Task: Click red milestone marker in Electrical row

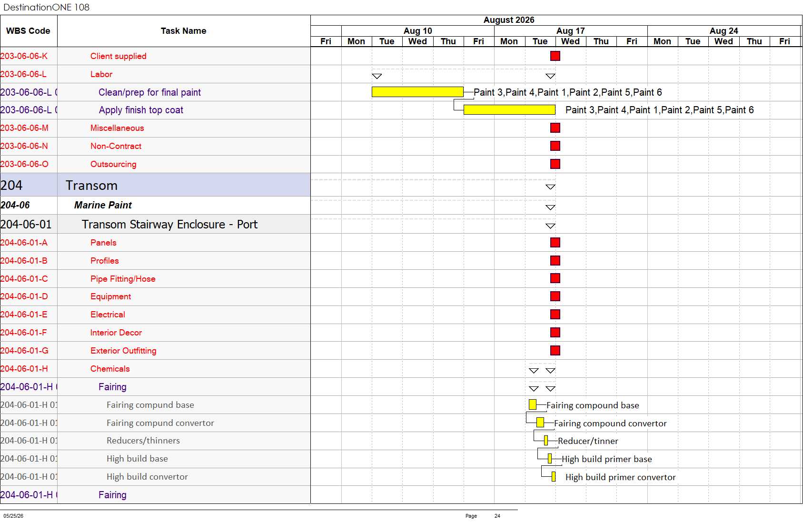Action: click(555, 315)
